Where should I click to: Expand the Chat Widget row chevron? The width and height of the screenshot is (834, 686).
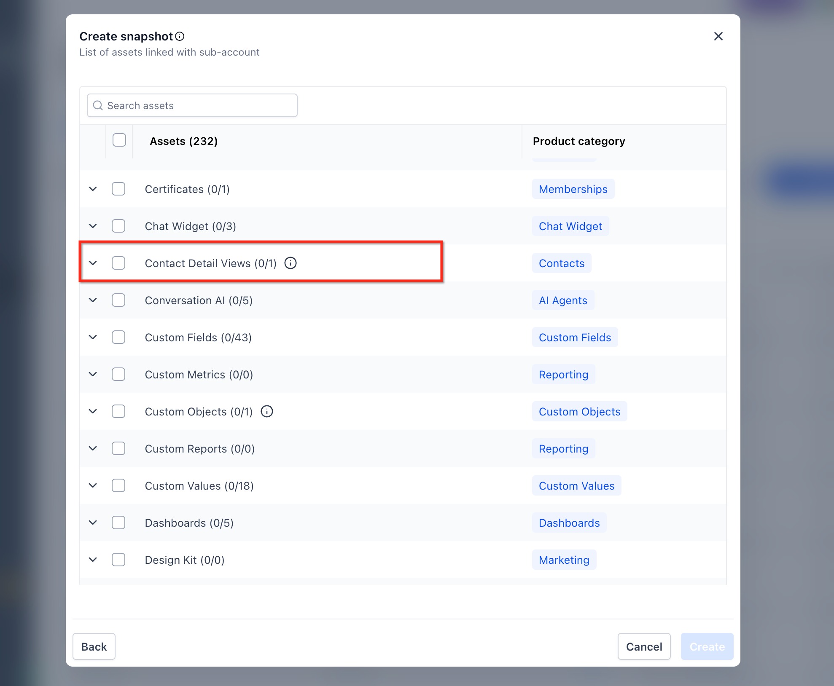(x=93, y=226)
